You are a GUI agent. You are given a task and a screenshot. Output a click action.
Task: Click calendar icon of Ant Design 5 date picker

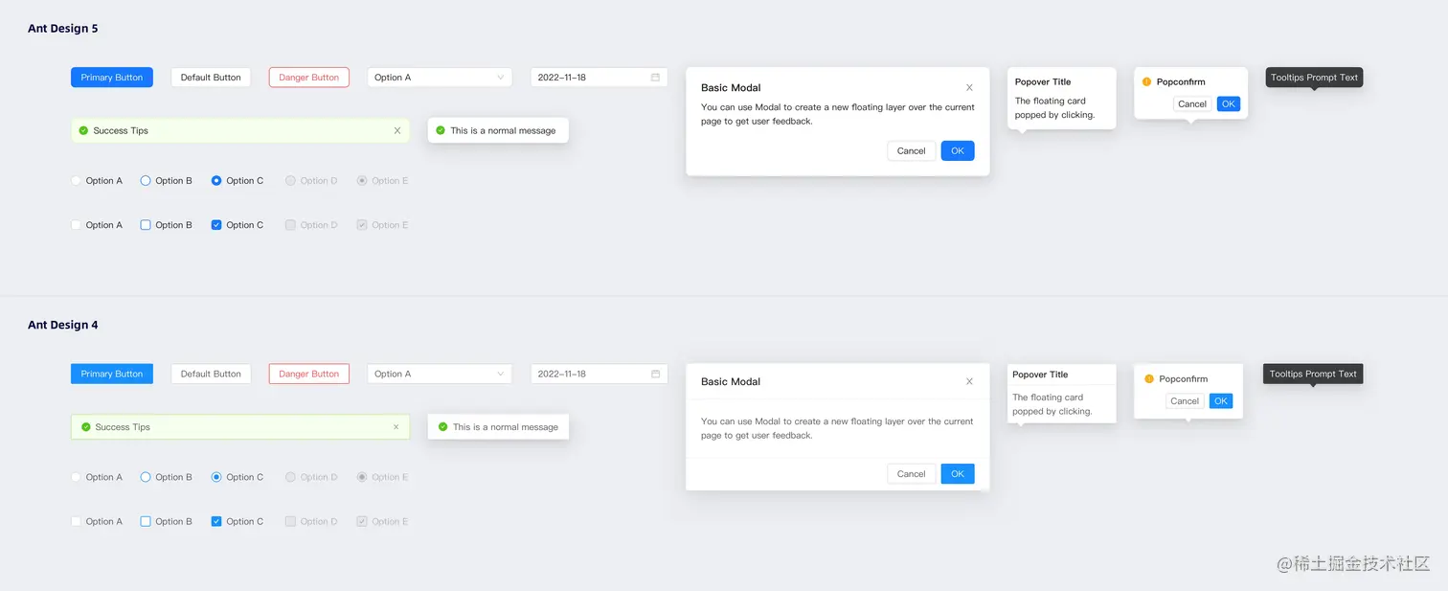[655, 78]
